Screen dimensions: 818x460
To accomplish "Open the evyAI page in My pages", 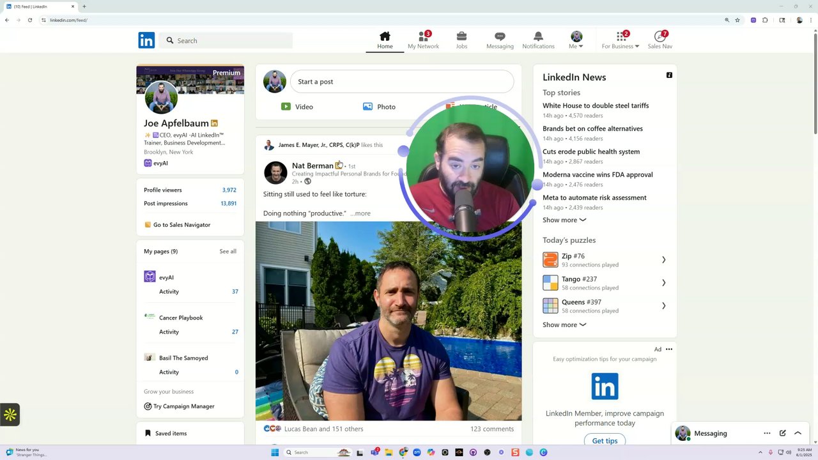I will click(x=166, y=277).
